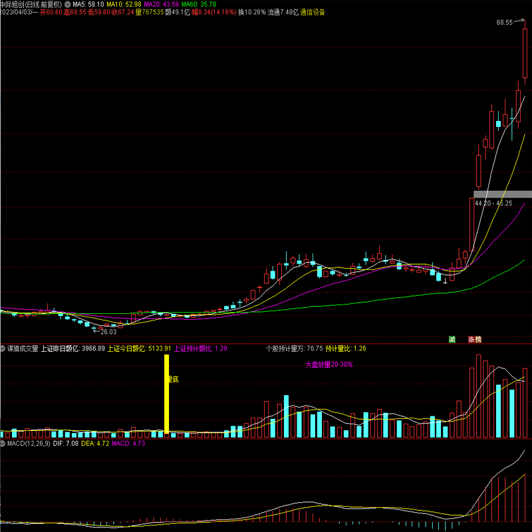Image resolution: width=532 pixels, height=532 pixels.
Task: Open the 谋猎成交量 indicator name menu
Action: click(x=23, y=348)
